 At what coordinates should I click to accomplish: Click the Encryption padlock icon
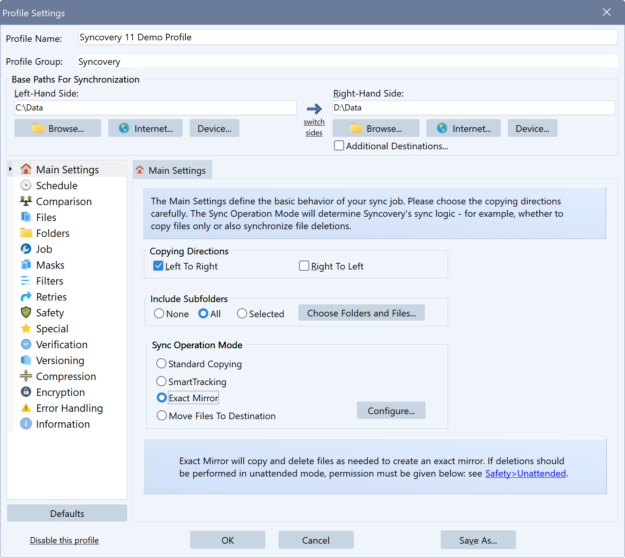[x=25, y=392]
